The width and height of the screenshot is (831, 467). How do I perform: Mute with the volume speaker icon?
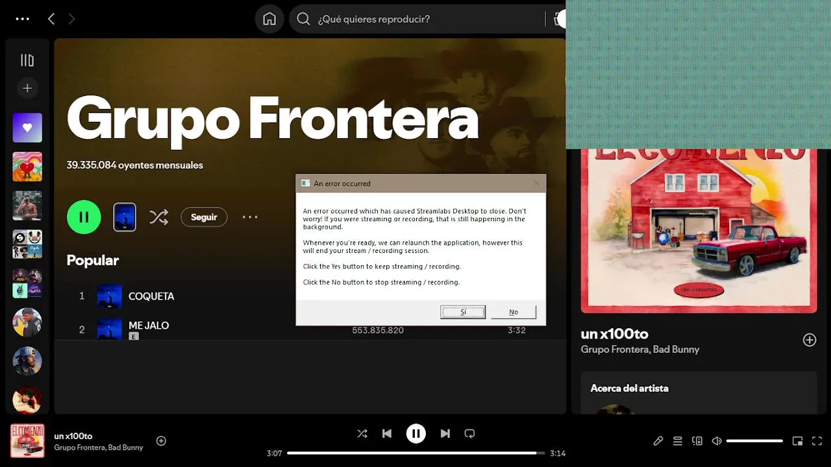tap(717, 441)
